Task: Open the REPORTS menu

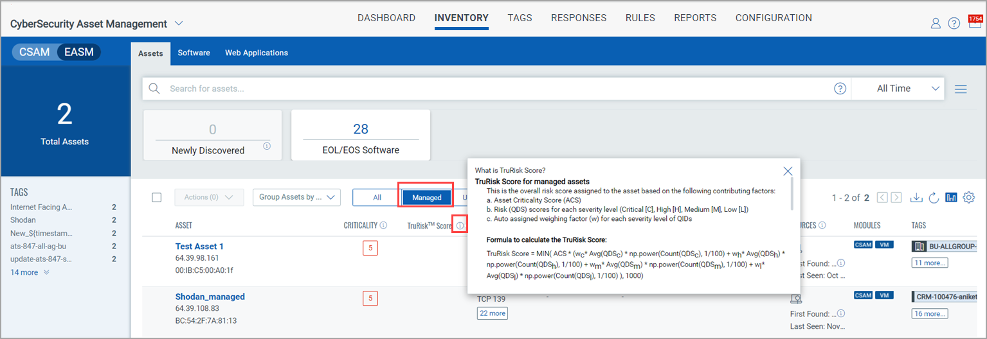Action: point(695,18)
